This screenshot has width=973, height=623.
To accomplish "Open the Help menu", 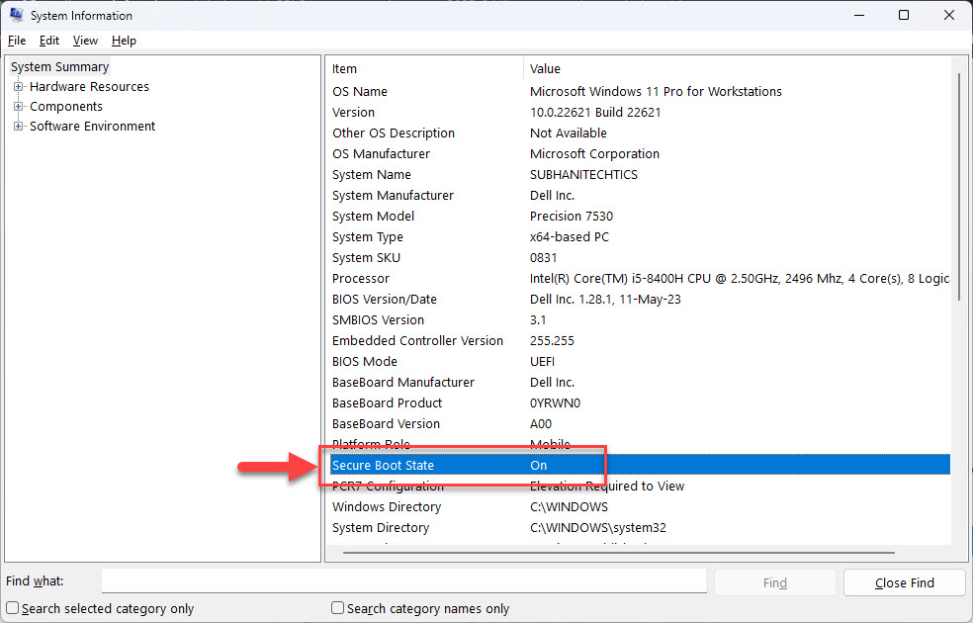I will click(124, 41).
